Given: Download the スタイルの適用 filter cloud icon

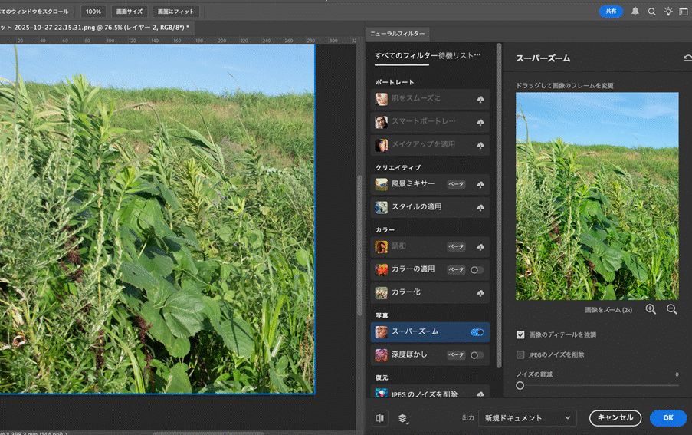Looking at the screenshot, I should [x=480, y=208].
